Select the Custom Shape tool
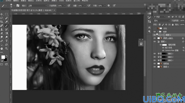185x103 pixels. pyautogui.click(x=7, y=45)
